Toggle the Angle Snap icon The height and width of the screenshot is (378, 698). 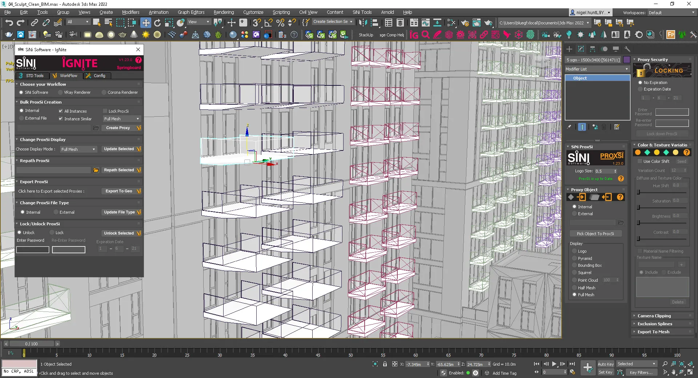click(x=269, y=23)
